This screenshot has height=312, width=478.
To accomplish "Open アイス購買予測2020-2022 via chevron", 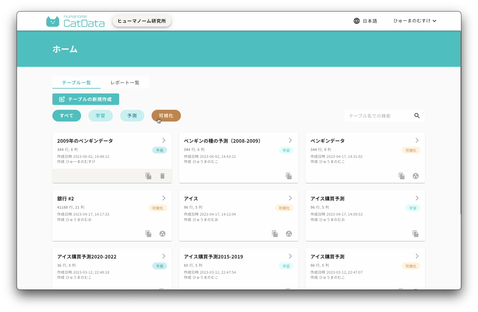I will tap(164, 256).
